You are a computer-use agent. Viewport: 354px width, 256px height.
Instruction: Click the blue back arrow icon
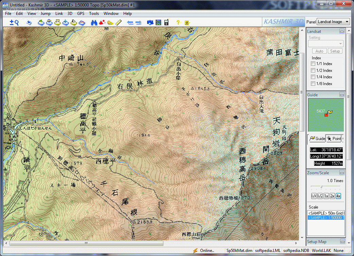(130, 22)
